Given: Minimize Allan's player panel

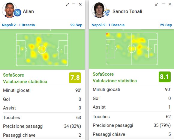Looking at the screenshot, I should [74, 4].
